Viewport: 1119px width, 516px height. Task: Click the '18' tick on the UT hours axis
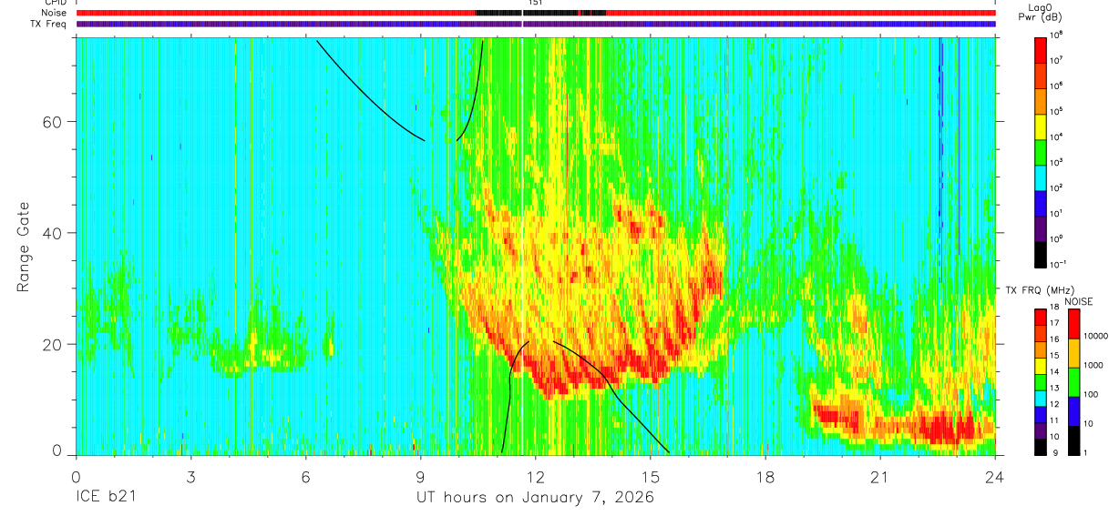[x=765, y=477]
